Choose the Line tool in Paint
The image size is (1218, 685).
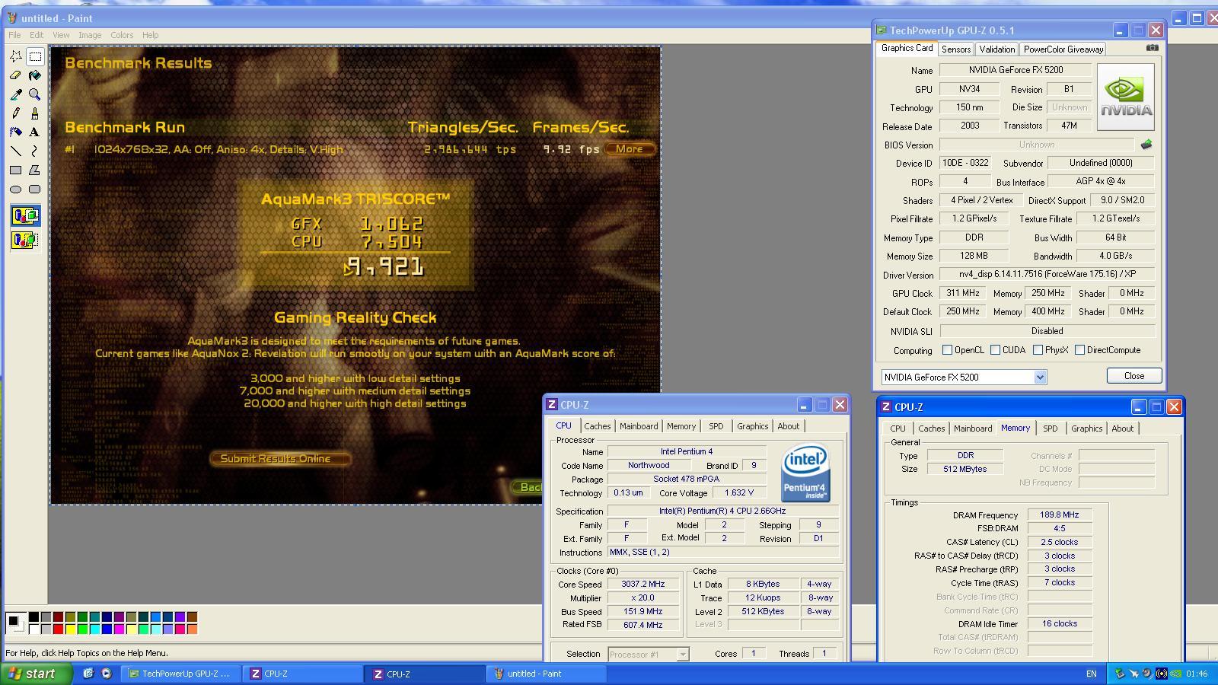click(x=15, y=151)
